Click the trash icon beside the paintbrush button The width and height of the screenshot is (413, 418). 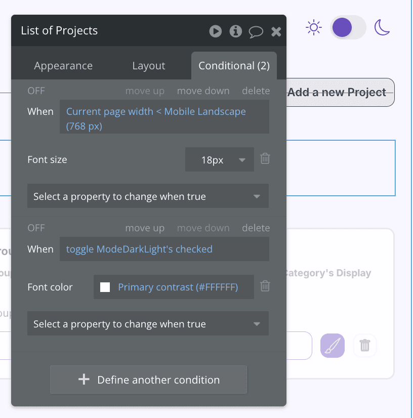pos(365,346)
